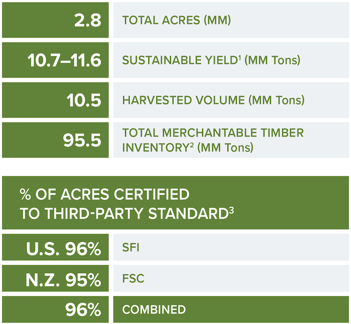The image size is (351, 324).
Task: Select the COMBINED row label
Action: (x=154, y=310)
